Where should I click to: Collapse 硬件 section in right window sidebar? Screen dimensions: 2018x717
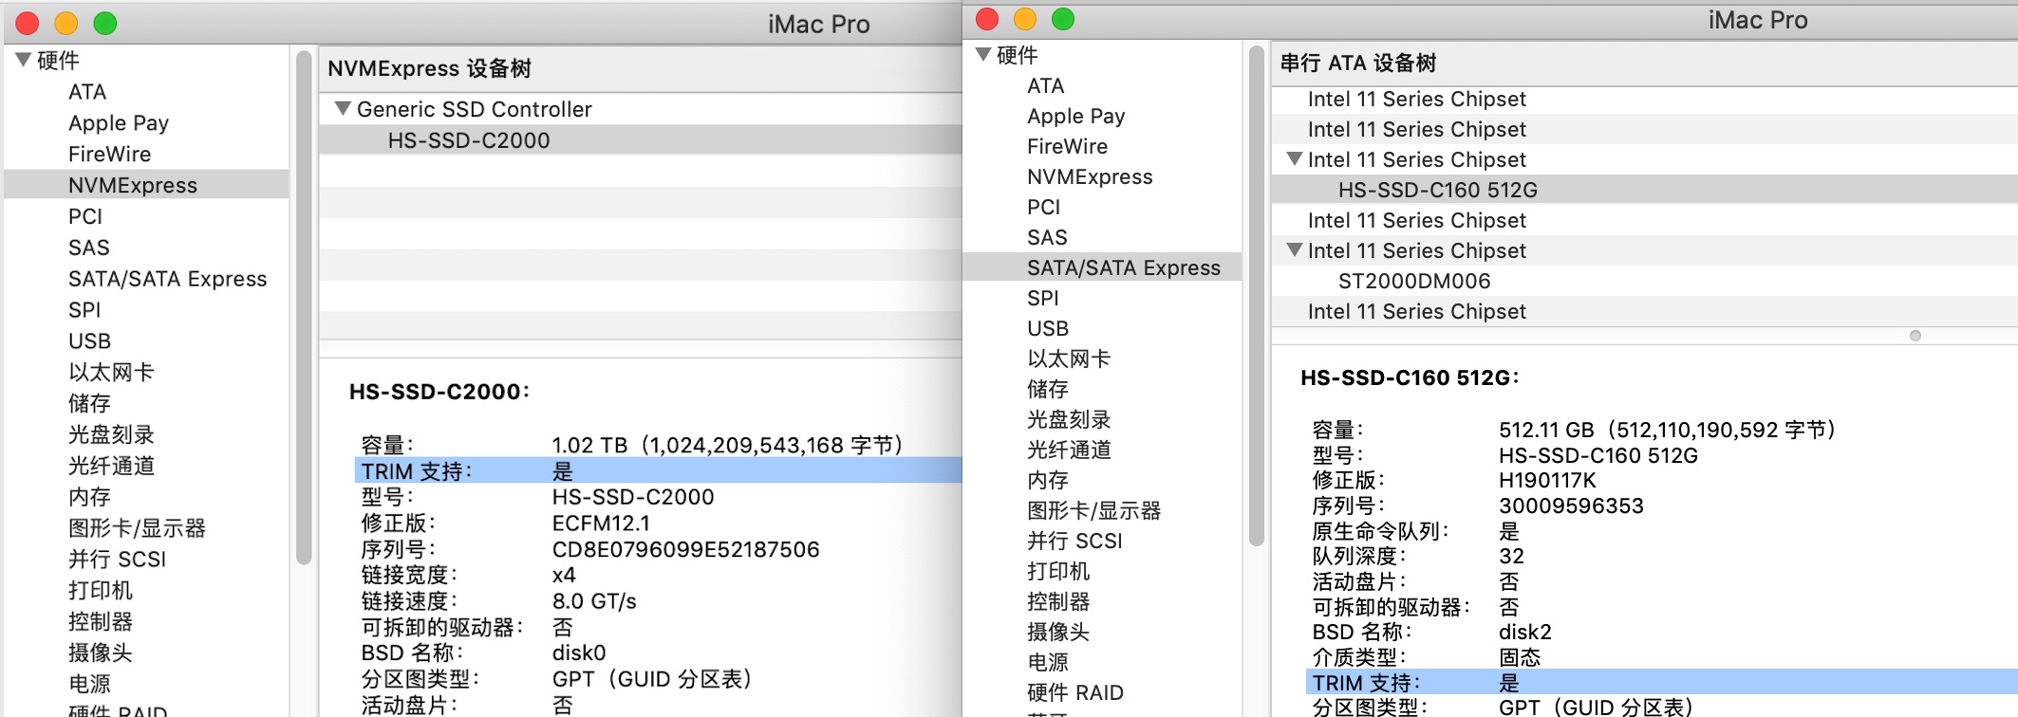(x=983, y=54)
